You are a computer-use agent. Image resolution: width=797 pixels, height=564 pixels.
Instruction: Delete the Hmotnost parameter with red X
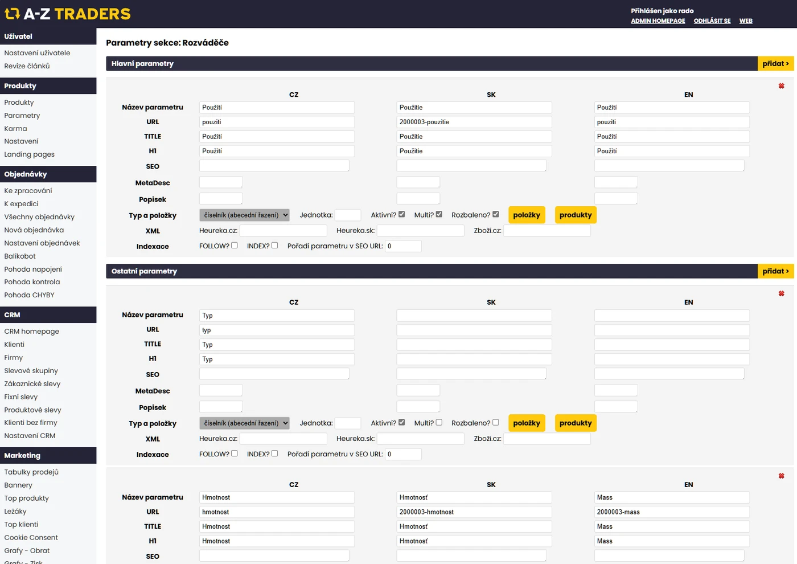pyautogui.click(x=781, y=476)
